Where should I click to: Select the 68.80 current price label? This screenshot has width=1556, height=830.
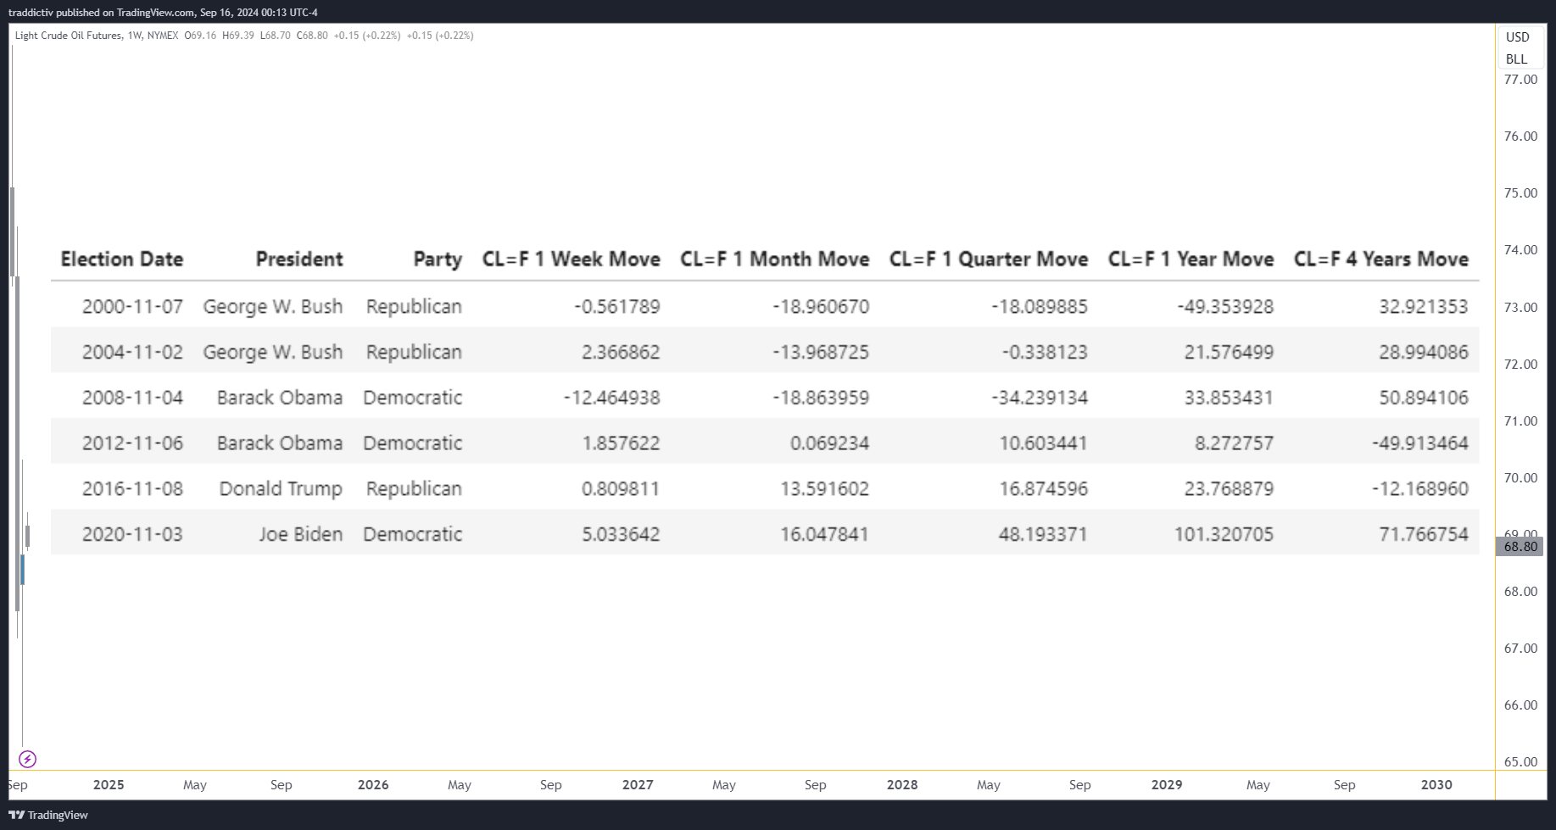[1520, 546]
